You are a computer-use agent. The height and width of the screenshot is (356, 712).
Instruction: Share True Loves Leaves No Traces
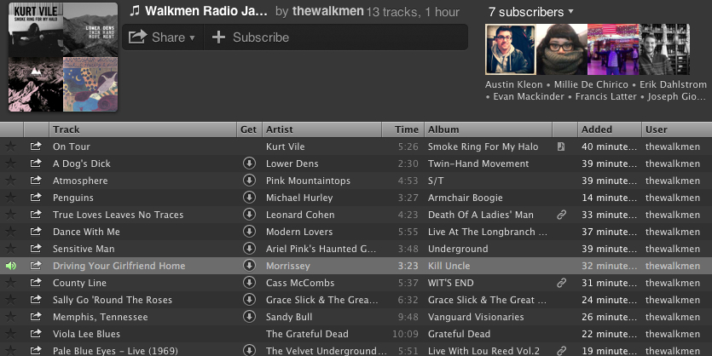[x=36, y=214]
